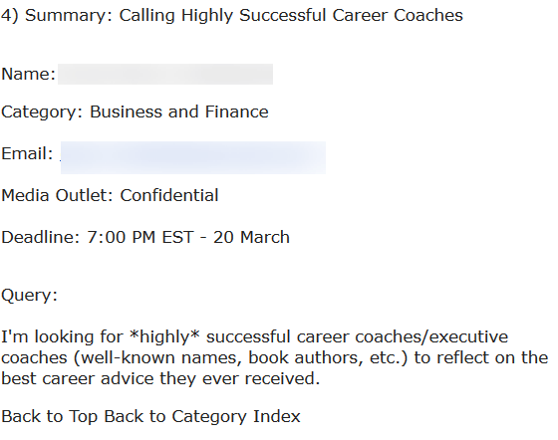
Task: Click the *highly* word in the query
Action: [x=164, y=336]
